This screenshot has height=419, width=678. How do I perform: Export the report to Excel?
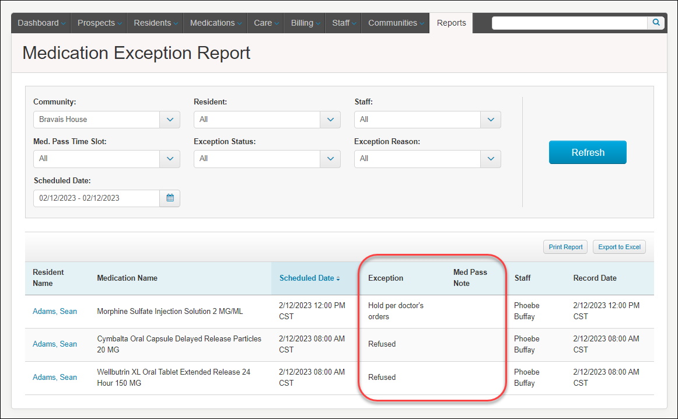pyautogui.click(x=619, y=247)
